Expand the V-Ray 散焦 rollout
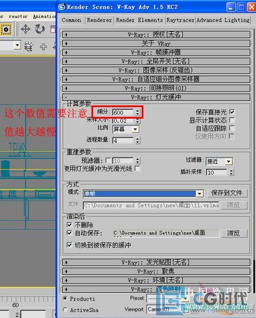The image size is (256, 318). (x=156, y=272)
